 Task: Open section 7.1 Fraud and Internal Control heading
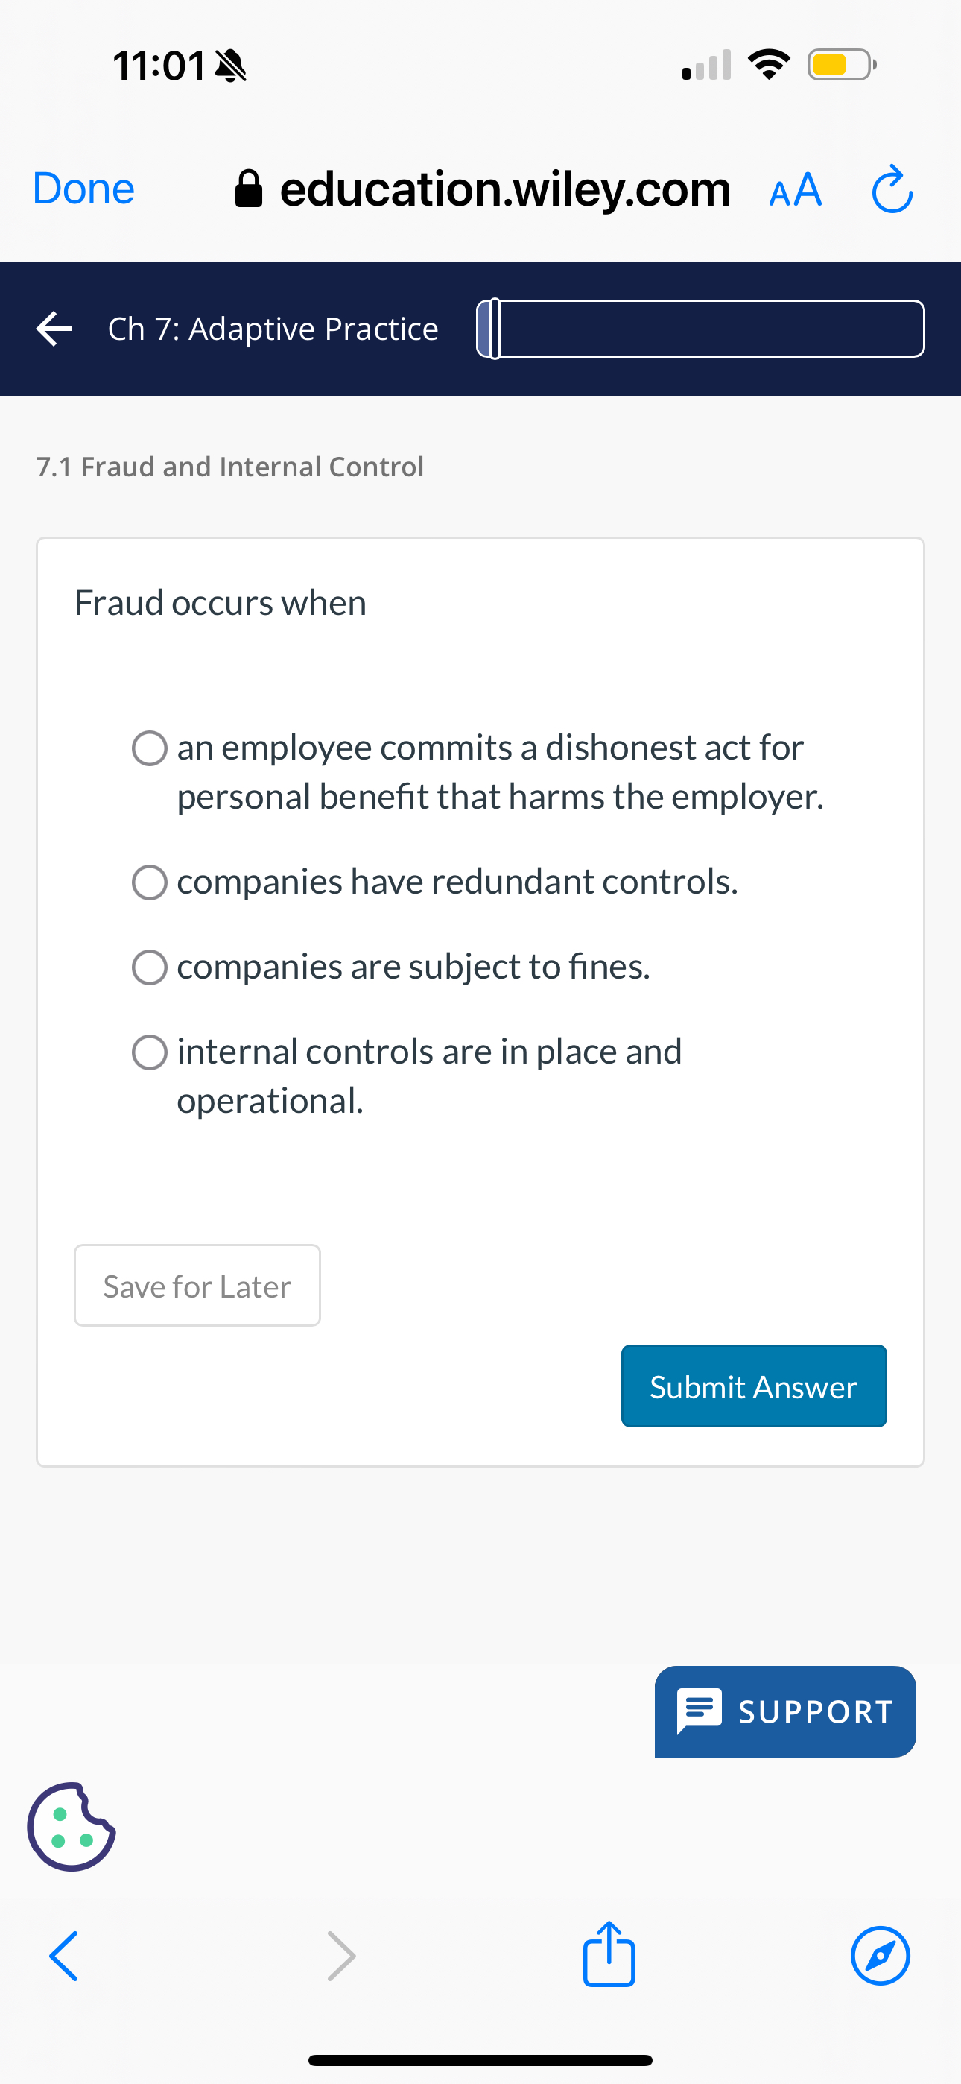pos(229,467)
